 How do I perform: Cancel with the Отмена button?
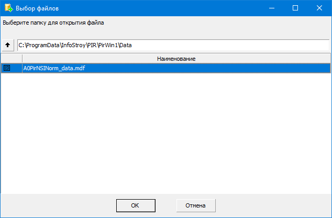196,205
